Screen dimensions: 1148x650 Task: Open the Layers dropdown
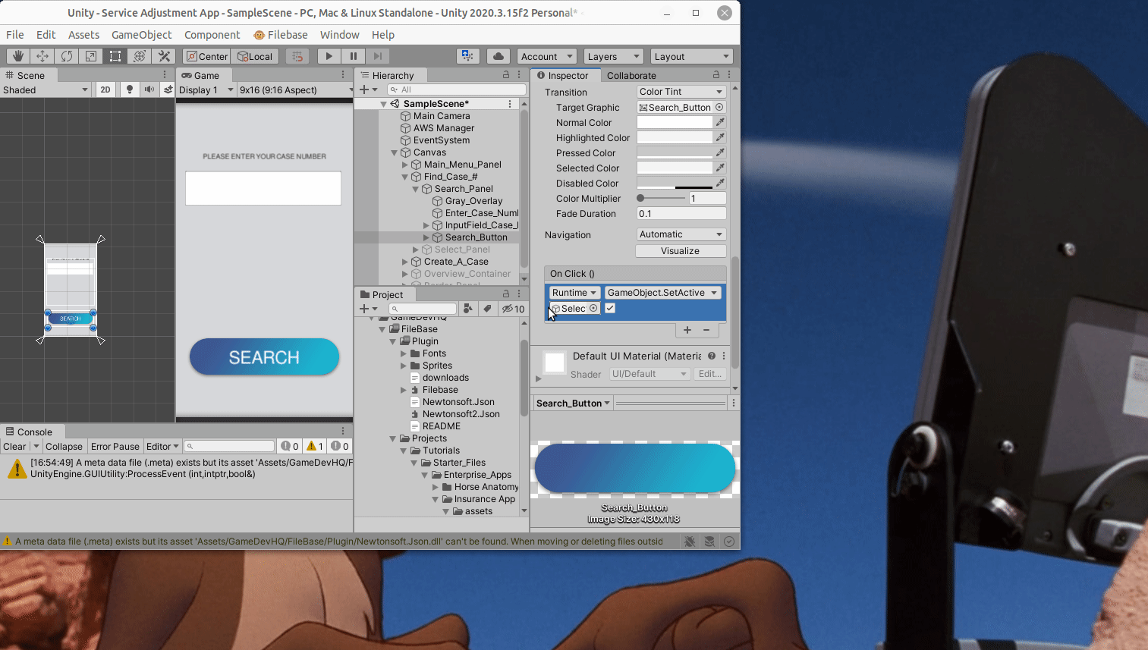point(613,56)
